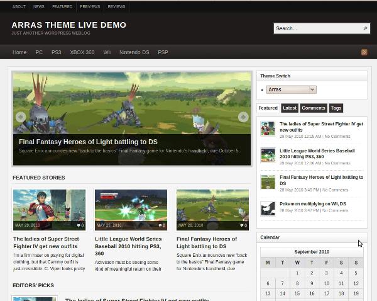Open sidebar link Little League World Series Baseball
The width and height of the screenshot is (377, 301).
(317, 154)
